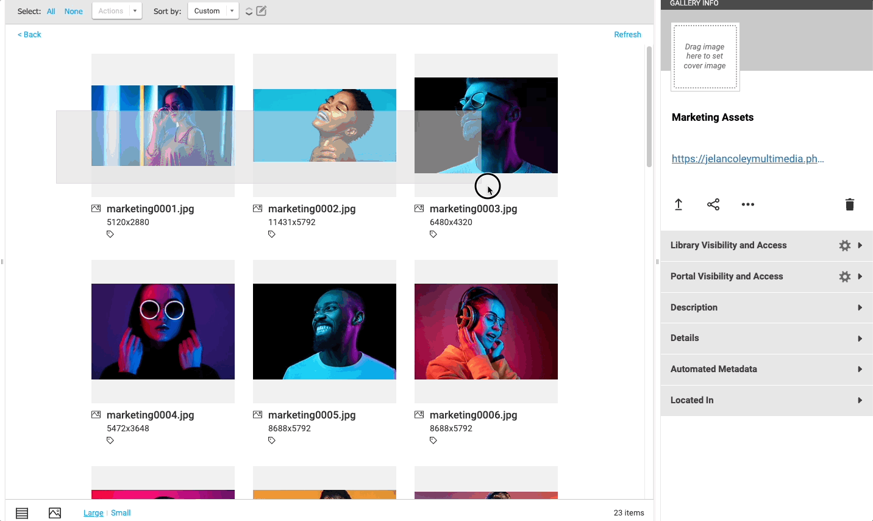
Task: Click the refresh arrows icon beside Sort by
Action: pyautogui.click(x=249, y=11)
